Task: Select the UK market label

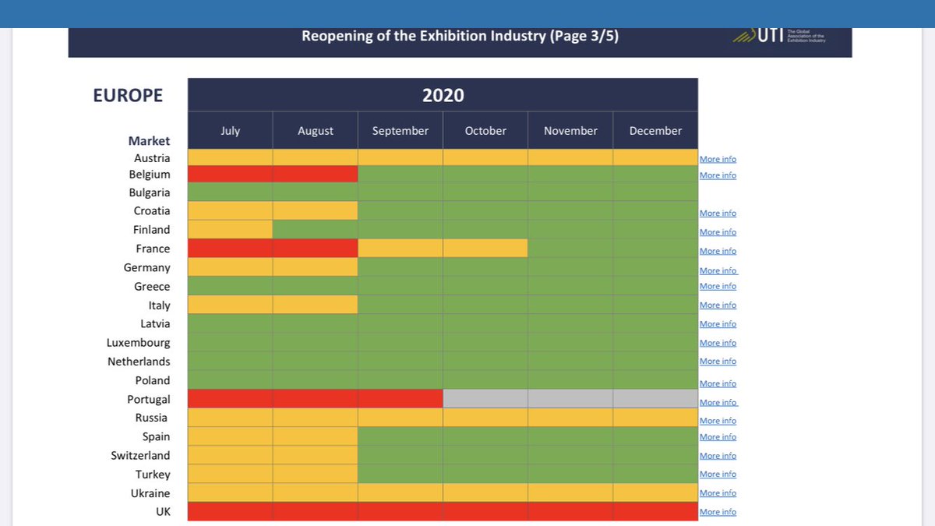Action: [163, 512]
